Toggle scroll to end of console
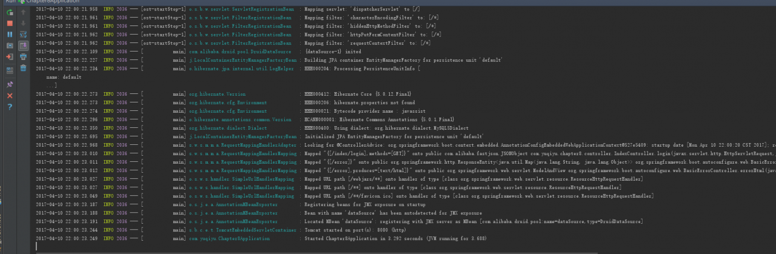Screen dimensions: 776x254 pyautogui.click(x=23, y=45)
